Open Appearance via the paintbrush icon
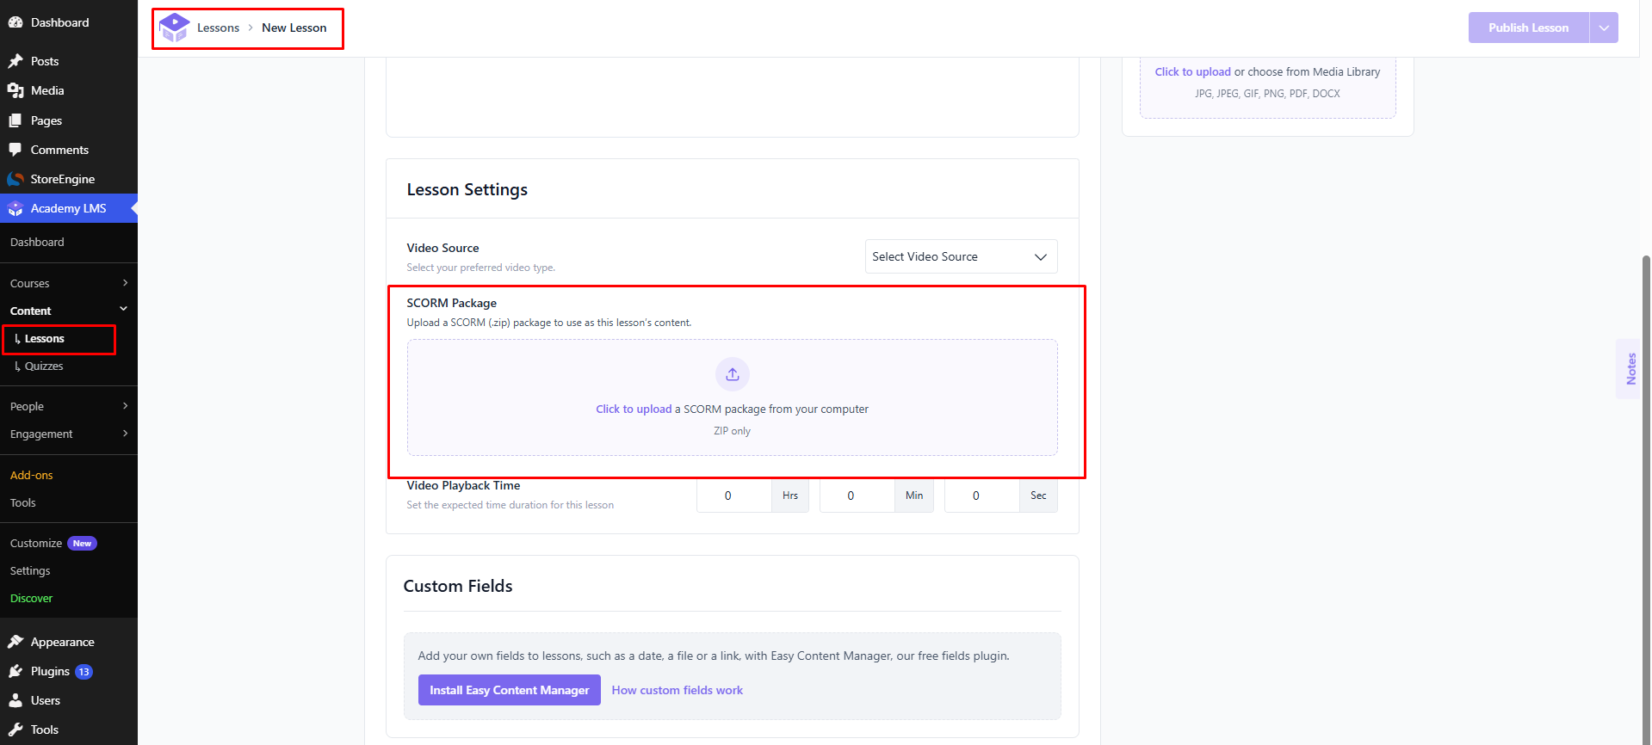This screenshot has height=745, width=1652. [15, 642]
